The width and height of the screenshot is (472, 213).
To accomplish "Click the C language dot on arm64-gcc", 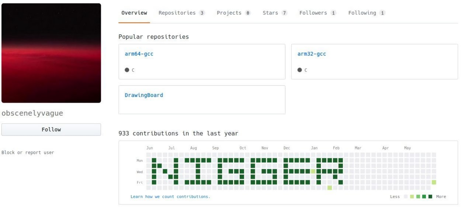I will tap(127, 70).
